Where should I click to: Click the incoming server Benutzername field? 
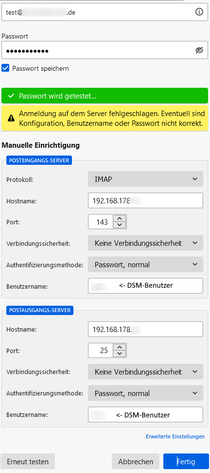point(146,286)
